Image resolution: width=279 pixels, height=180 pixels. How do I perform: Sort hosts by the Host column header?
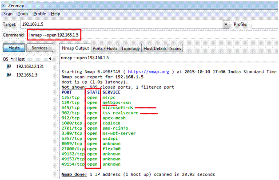(x=20, y=59)
